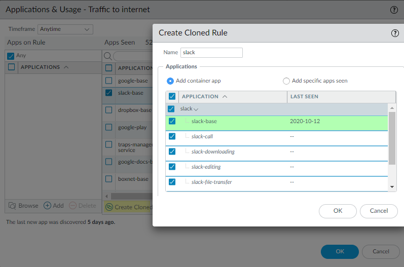Click the Apps Seen search magnifier icon

[x=107, y=56]
